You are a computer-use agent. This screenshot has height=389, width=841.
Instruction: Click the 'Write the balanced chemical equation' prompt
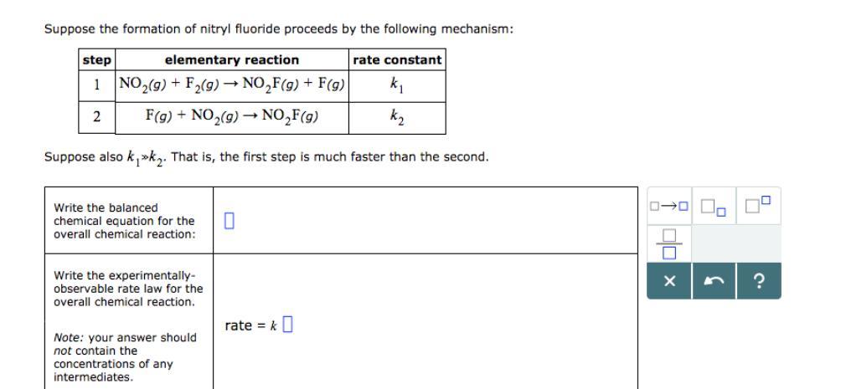[x=124, y=221]
